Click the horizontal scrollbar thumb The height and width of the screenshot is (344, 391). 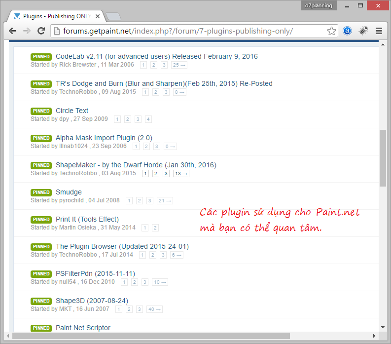pos(151,336)
